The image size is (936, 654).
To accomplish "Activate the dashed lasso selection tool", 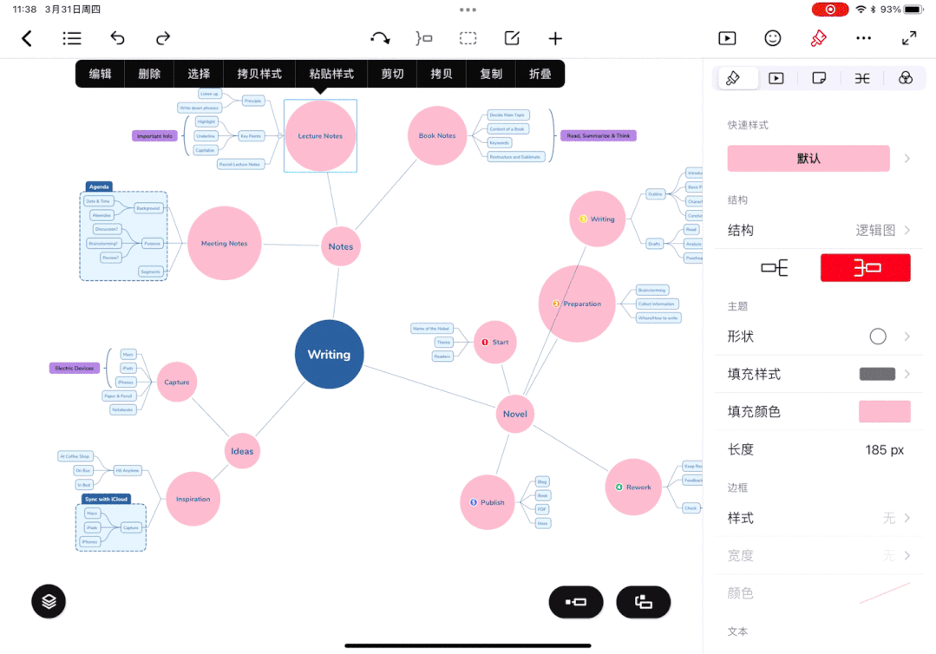I will coord(468,38).
